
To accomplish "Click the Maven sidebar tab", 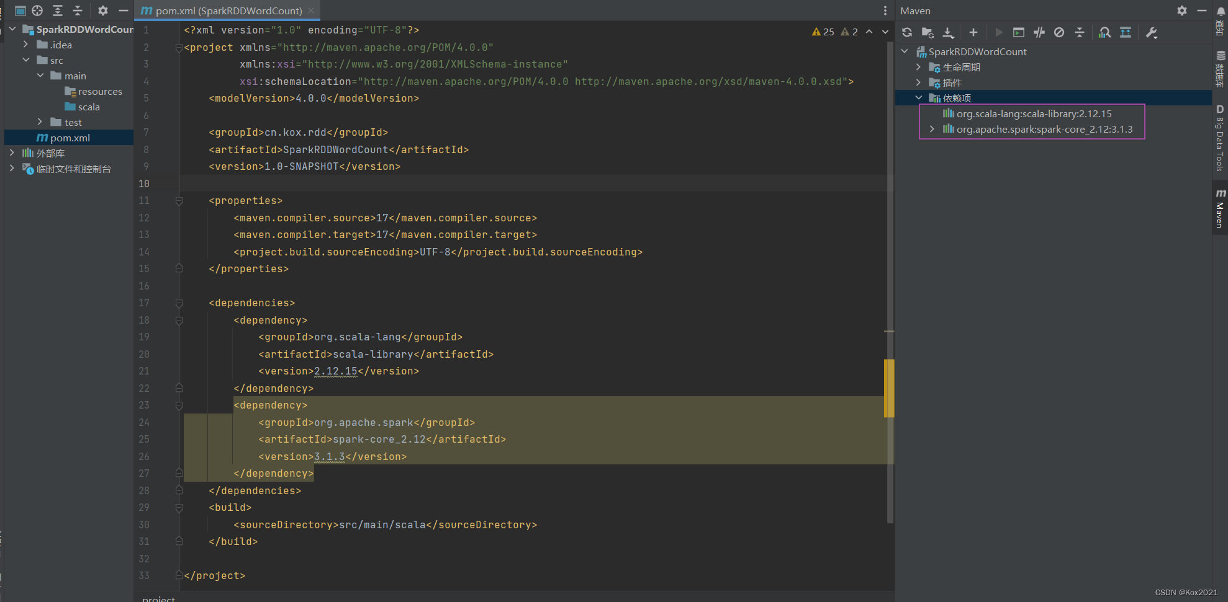I will 1221,207.
